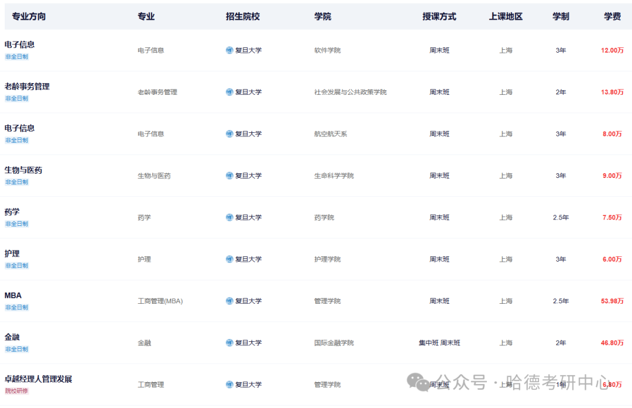Click the 7.50万 tuition fee
The height and width of the screenshot is (408, 632).
[612, 218]
